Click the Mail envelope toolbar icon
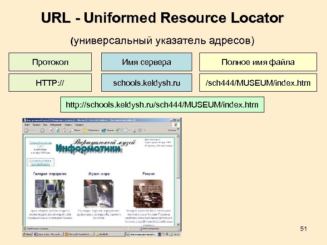327x245 pixels. coord(125,130)
